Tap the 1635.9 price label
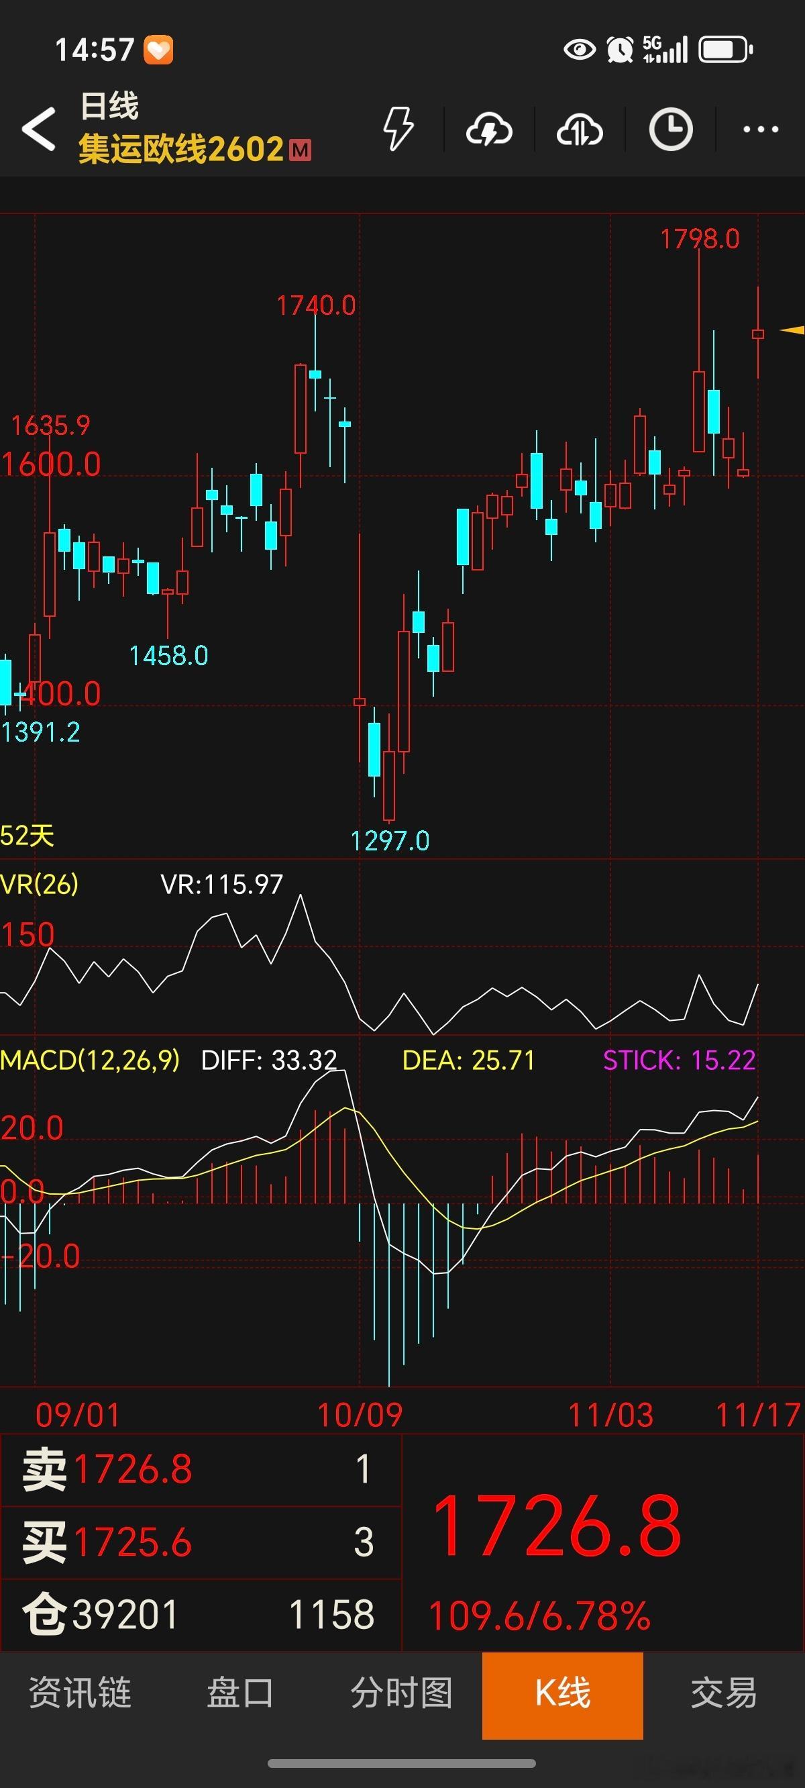Viewport: 805px width, 1788px height. [51, 426]
